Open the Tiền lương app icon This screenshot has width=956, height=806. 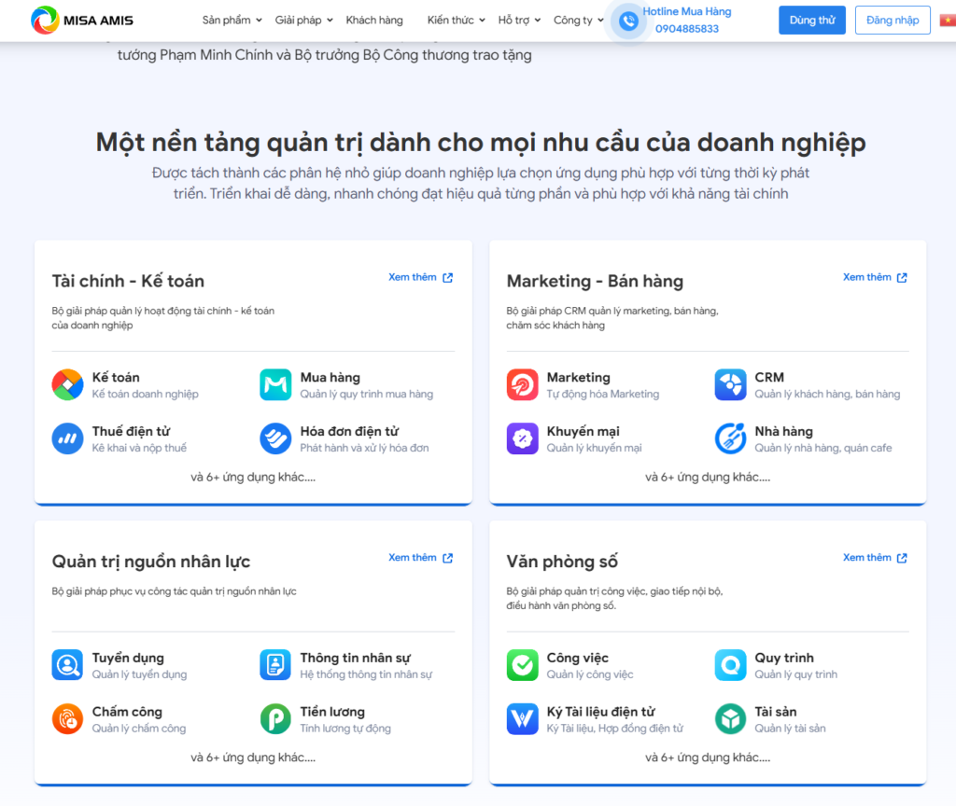[275, 718]
